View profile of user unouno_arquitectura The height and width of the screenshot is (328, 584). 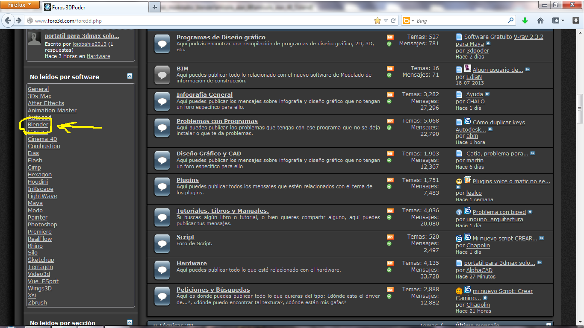tap(495, 220)
